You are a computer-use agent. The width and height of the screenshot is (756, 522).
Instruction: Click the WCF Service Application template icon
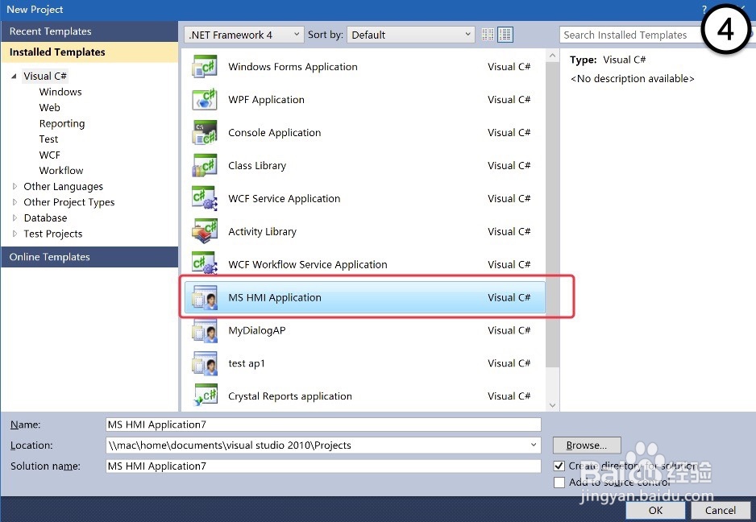(x=205, y=198)
